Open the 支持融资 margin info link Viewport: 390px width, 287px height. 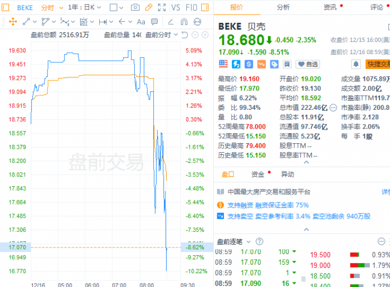point(241,204)
